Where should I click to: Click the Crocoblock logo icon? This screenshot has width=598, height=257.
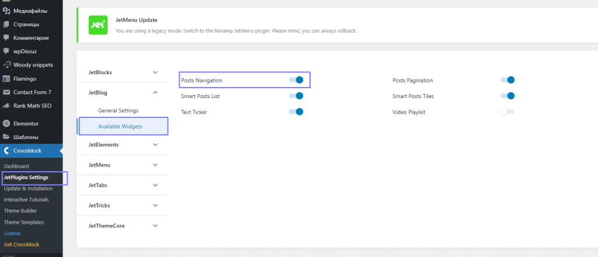point(6,151)
